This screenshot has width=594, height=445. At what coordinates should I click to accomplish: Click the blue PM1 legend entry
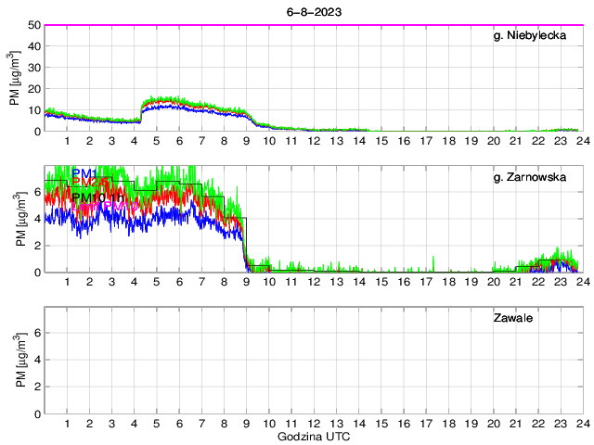coord(84,173)
